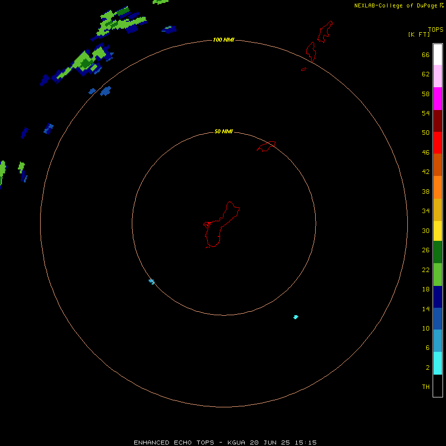Click the orange 38 kft legend swatch
The width and height of the screenshot is (446, 446).
pyautogui.click(x=438, y=187)
